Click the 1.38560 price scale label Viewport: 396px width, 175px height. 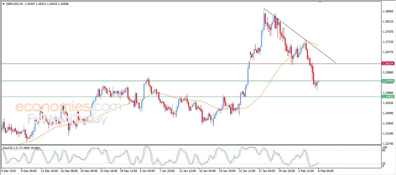[x=388, y=11]
